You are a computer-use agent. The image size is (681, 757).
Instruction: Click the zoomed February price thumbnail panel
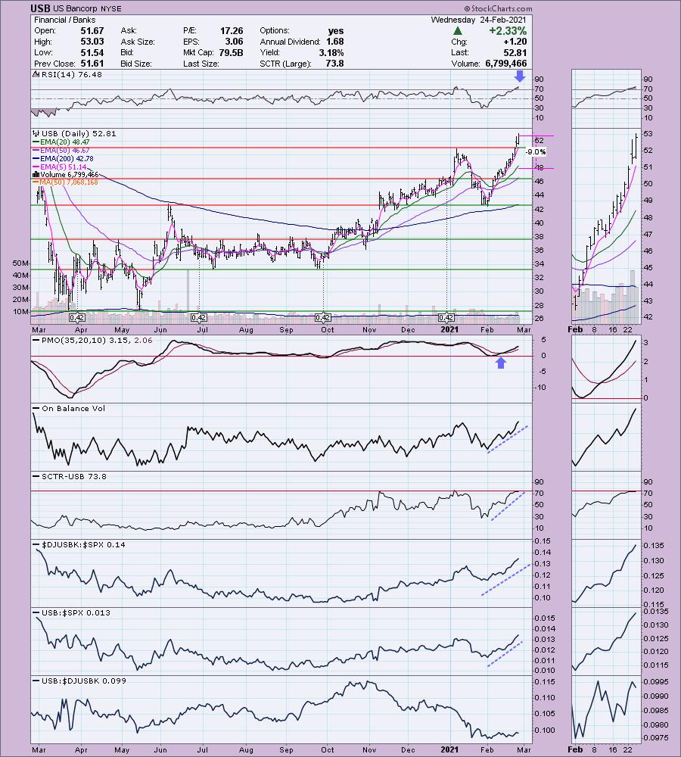pyautogui.click(x=606, y=226)
